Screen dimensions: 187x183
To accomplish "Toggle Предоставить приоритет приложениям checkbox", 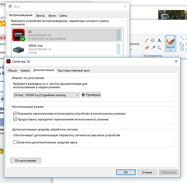I will 15,119.
